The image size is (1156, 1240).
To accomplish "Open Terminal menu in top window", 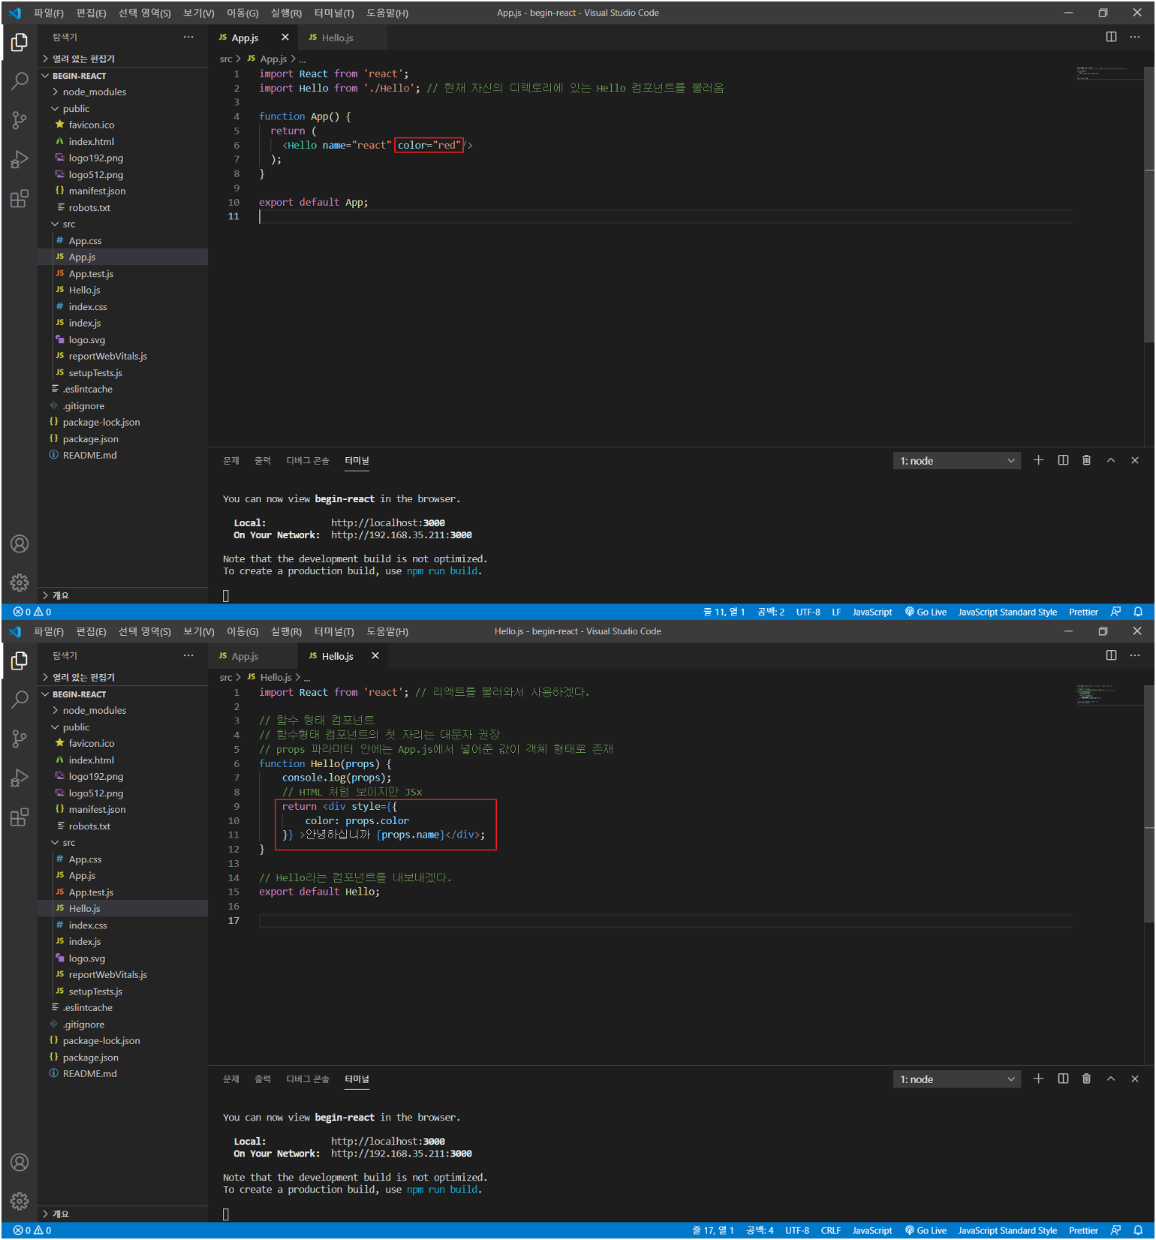I will (x=334, y=13).
